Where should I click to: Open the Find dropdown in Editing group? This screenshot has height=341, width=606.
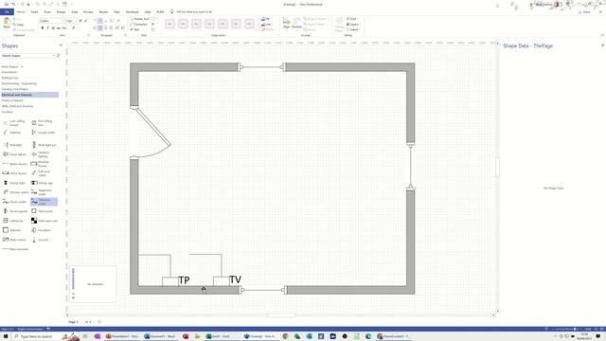[351, 19]
